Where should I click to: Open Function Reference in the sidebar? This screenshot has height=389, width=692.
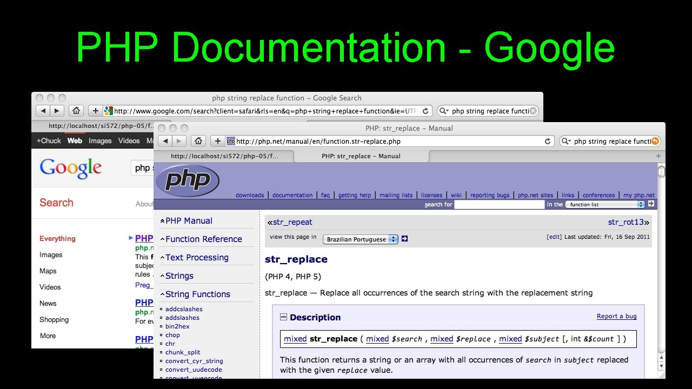(204, 239)
